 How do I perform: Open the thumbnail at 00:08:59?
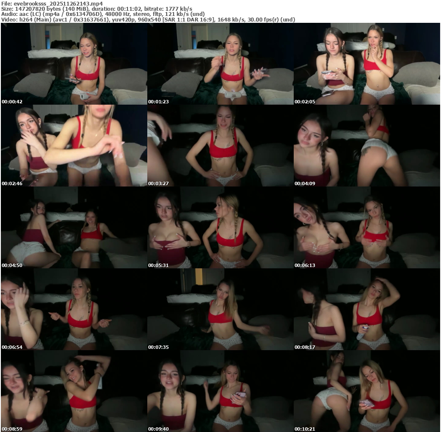coord(74,391)
